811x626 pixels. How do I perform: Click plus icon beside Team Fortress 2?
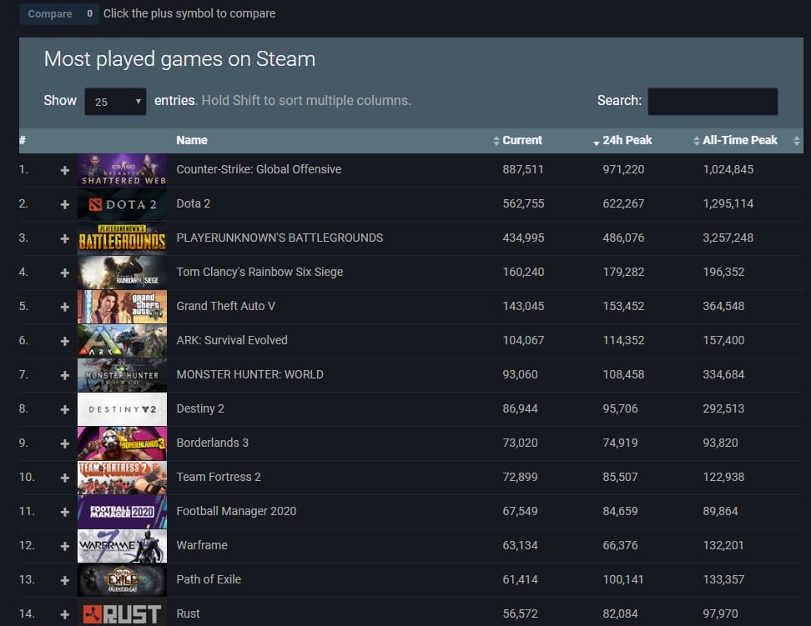[64, 478]
